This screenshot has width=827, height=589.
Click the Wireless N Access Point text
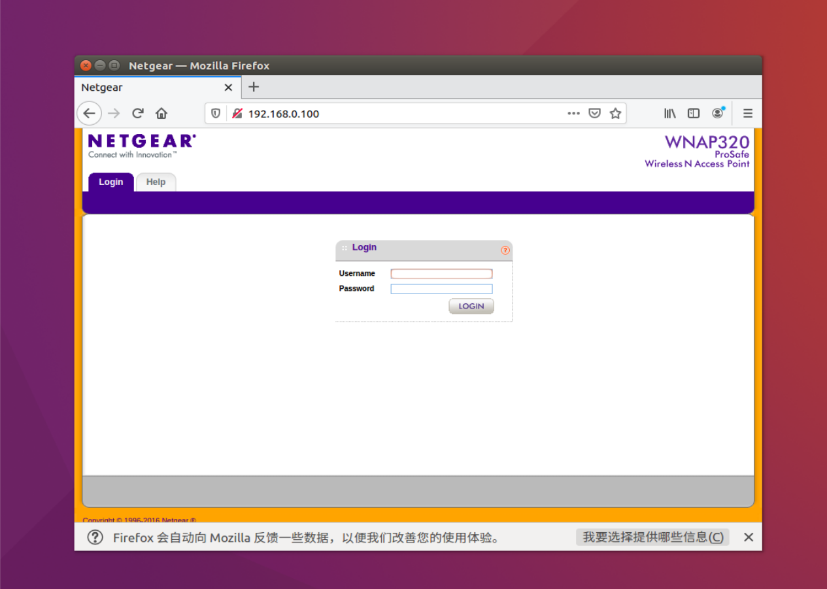point(697,164)
